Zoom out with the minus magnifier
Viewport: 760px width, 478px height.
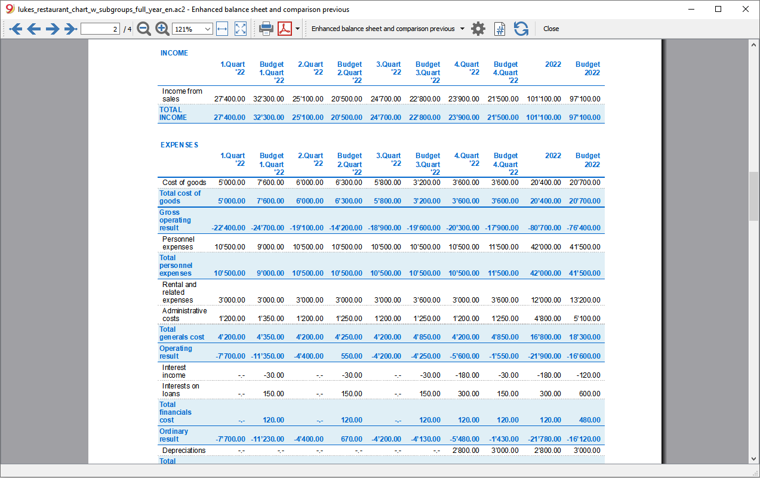pos(144,29)
